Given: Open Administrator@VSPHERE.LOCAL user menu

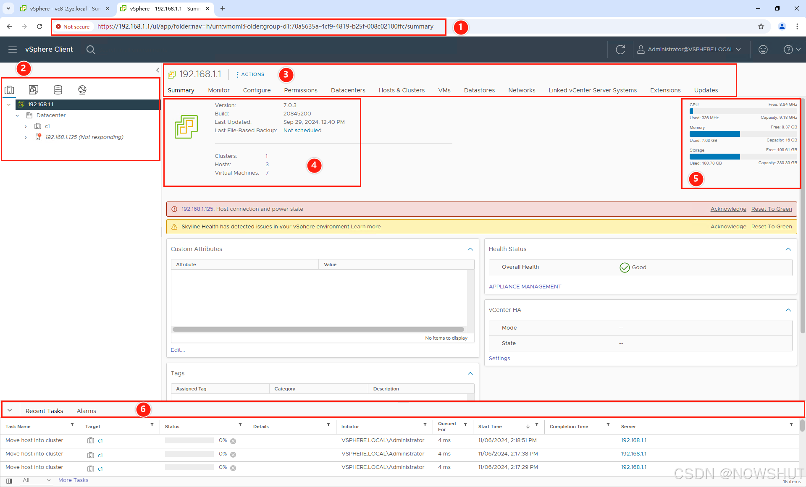Looking at the screenshot, I should pyautogui.click(x=689, y=50).
